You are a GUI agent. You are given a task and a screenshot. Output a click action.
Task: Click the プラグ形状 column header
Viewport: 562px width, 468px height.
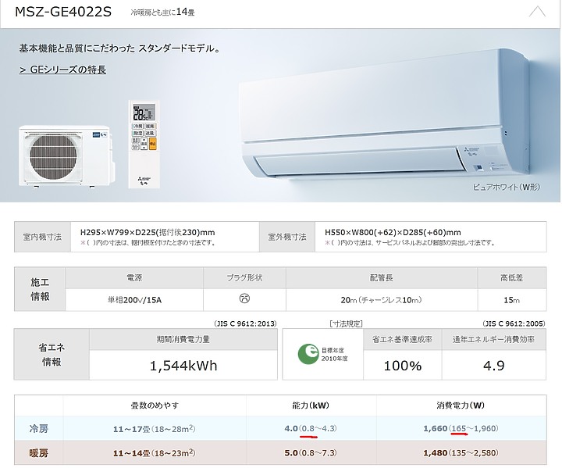pyautogui.click(x=245, y=278)
